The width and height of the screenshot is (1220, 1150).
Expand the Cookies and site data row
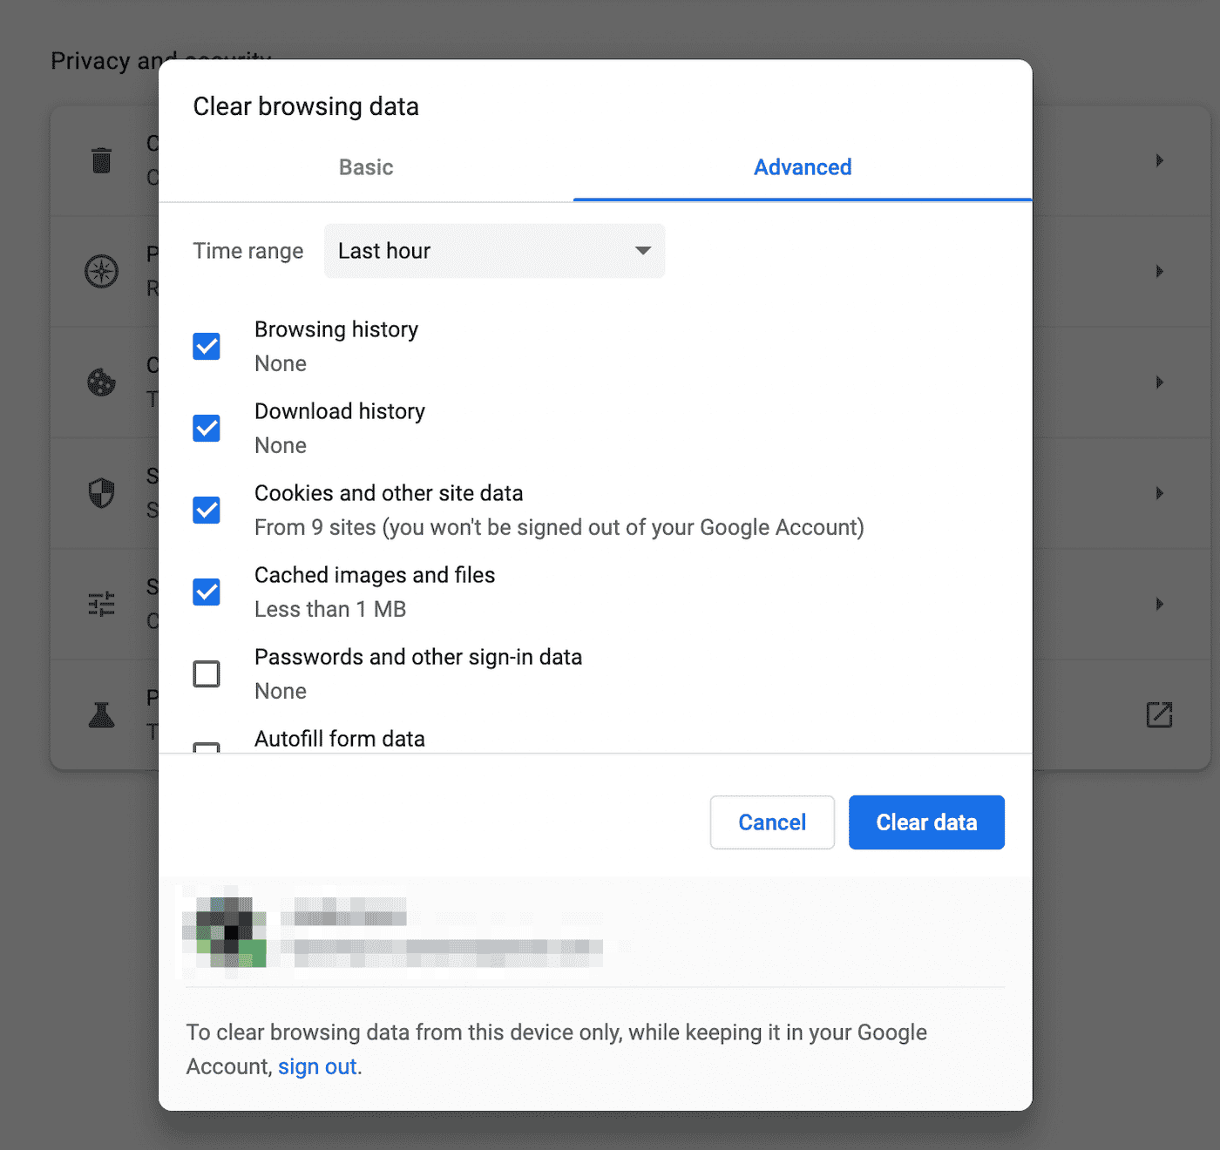tap(1159, 382)
